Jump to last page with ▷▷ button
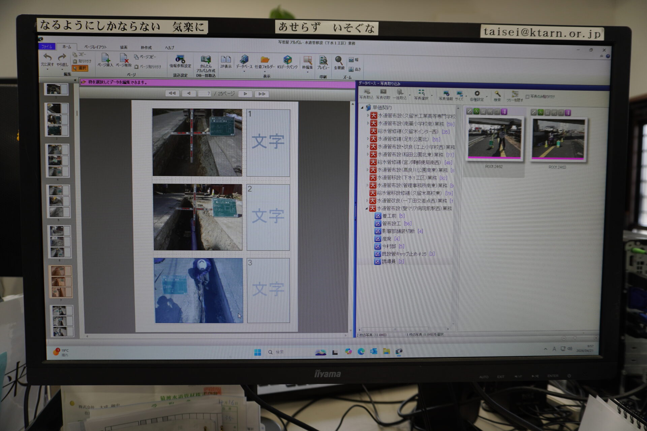647x431 pixels. pos(262,94)
